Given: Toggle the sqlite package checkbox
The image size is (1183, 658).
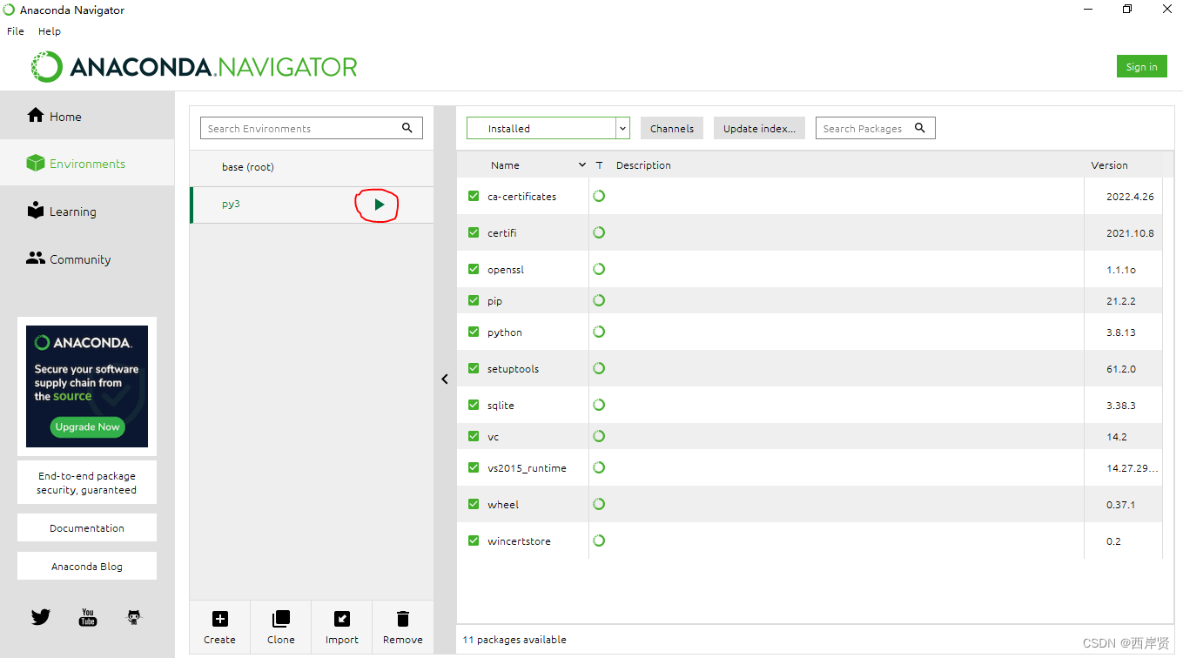Looking at the screenshot, I should tap(474, 405).
